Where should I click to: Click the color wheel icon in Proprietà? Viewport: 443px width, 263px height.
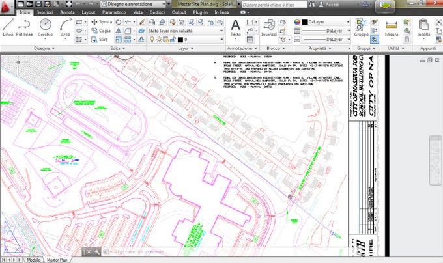click(297, 21)
